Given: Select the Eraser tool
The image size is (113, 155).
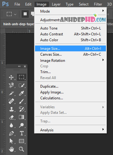Looking at the screenshot, I should pos(11,117).
